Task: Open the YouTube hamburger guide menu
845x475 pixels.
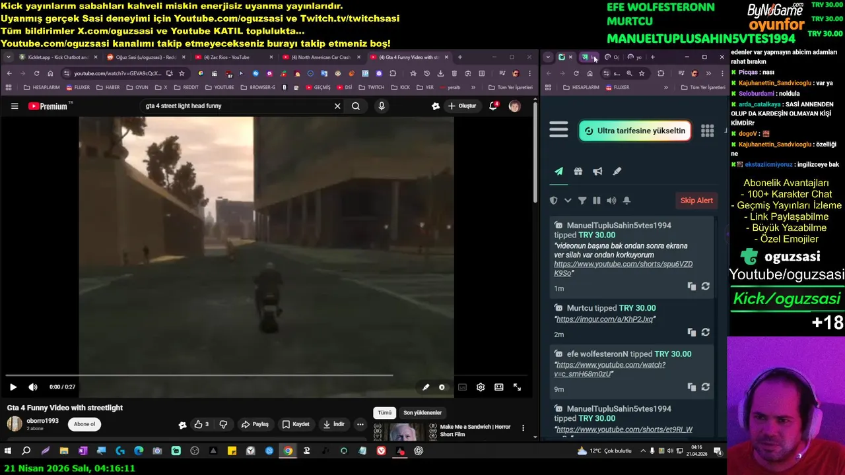Action: point(15,106)
